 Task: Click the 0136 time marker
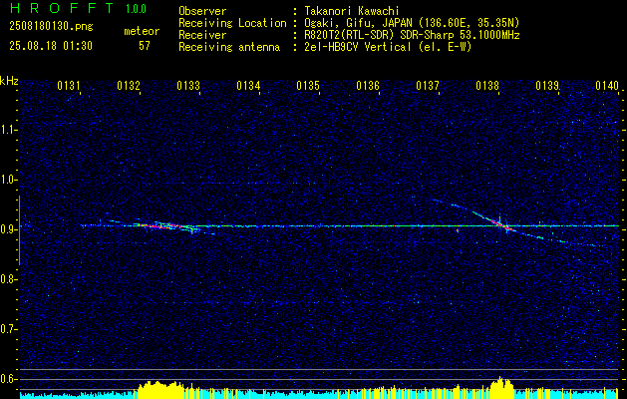pos(368,86)
